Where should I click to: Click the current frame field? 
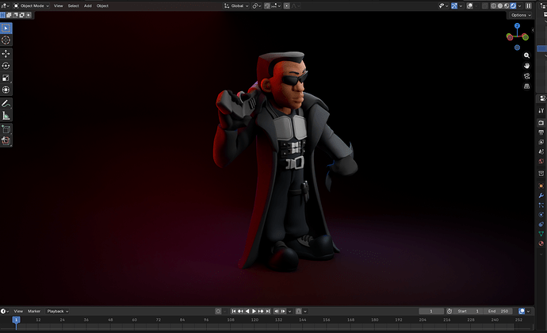point(431,311)
